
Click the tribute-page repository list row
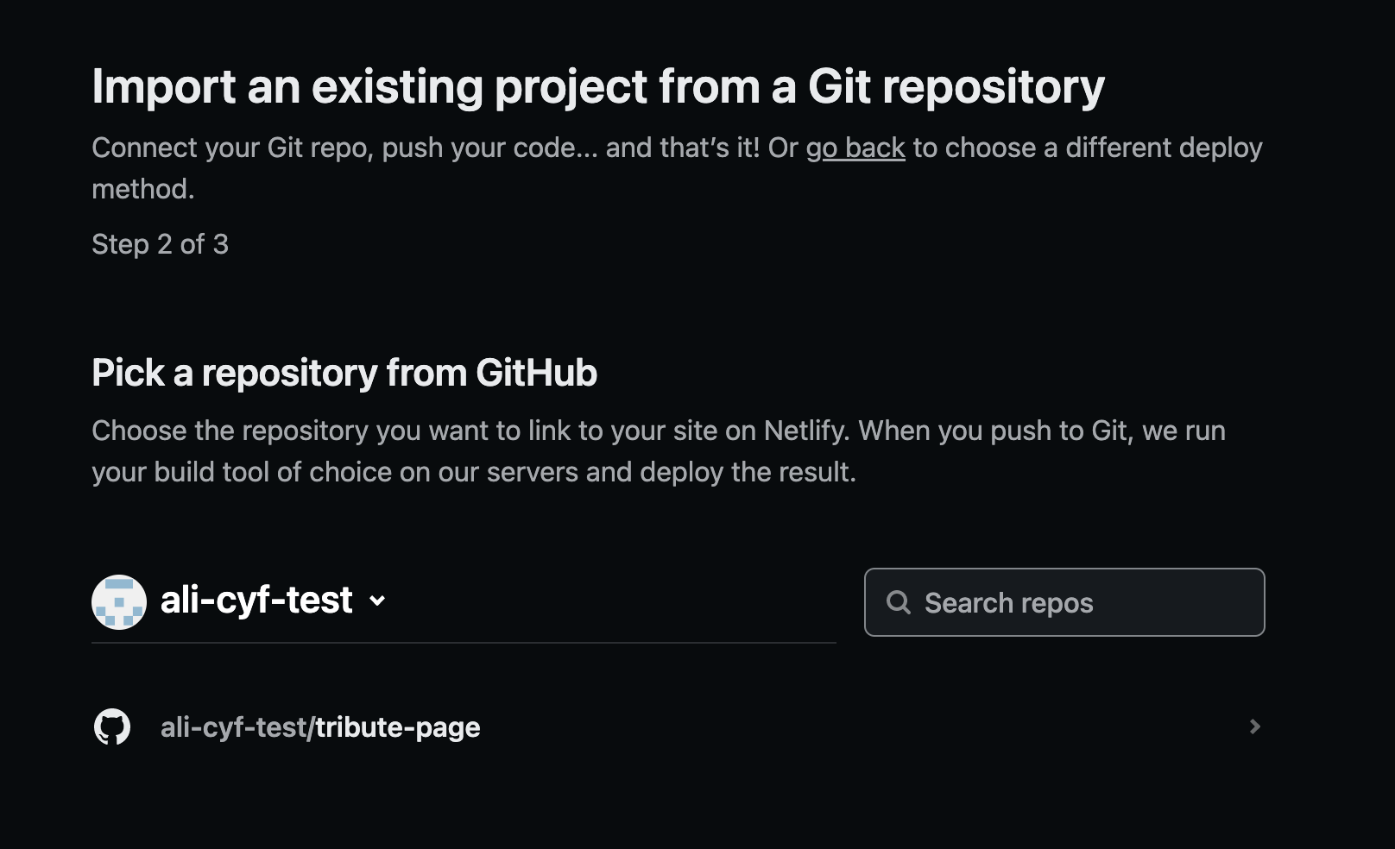(x=604, y=727)
